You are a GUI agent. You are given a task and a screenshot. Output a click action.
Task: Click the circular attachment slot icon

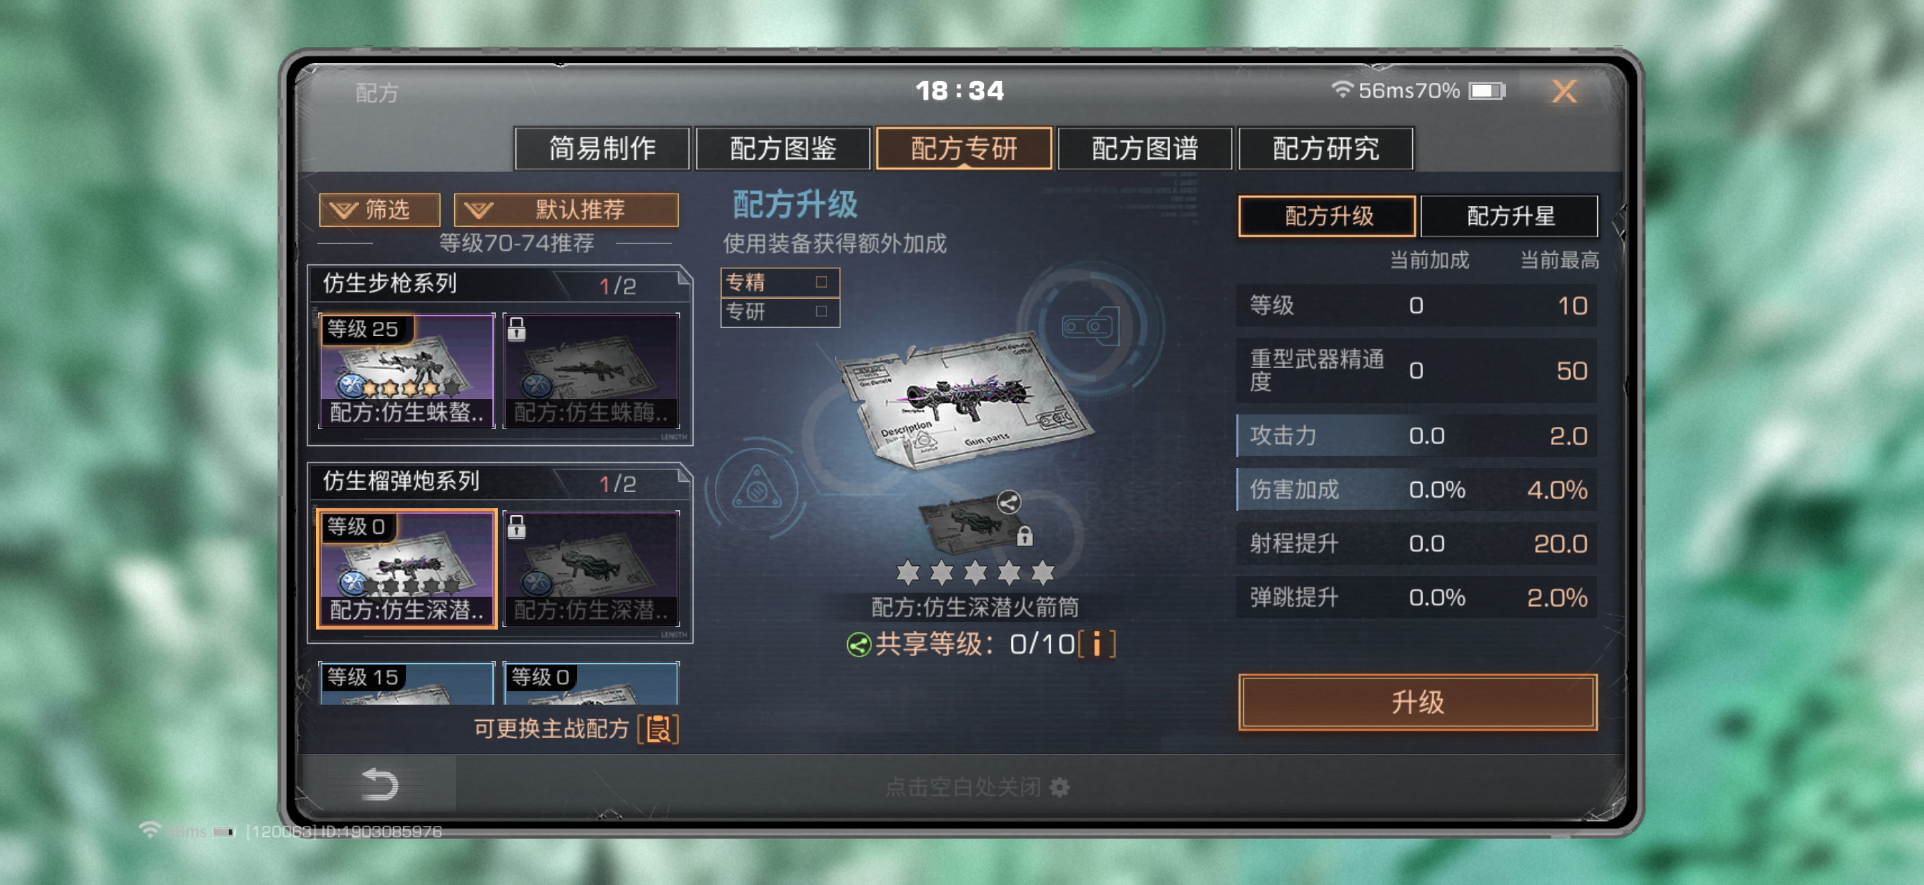tap(1090, 326)
